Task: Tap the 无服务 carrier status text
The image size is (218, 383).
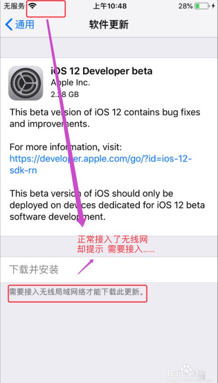Action: click(14, 6)
